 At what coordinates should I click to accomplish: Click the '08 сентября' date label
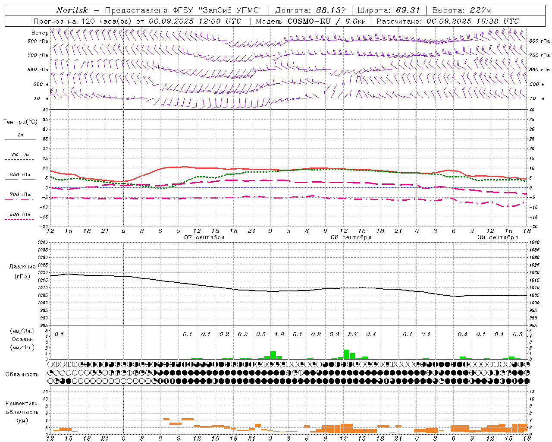351,237
